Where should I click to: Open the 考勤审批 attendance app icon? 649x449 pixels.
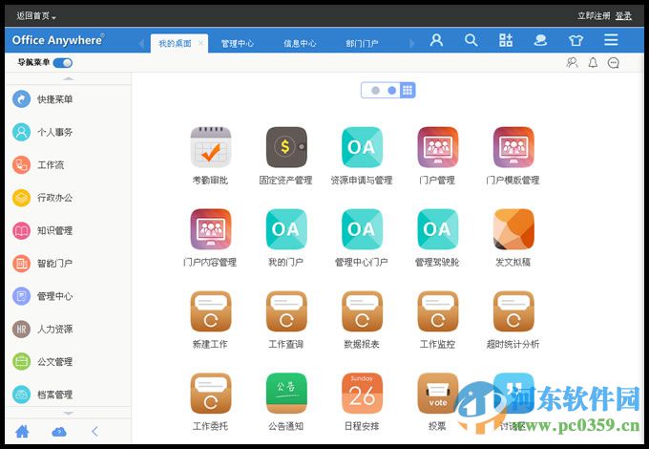coord(211,147)
